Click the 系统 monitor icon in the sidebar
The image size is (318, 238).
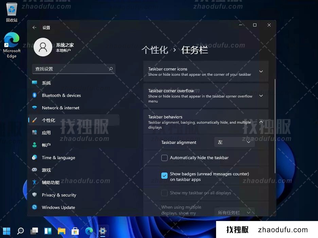[34, 83]
